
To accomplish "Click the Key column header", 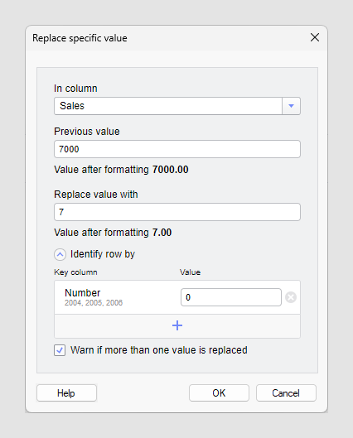I will pyautogui.click(x=75, y=272).
